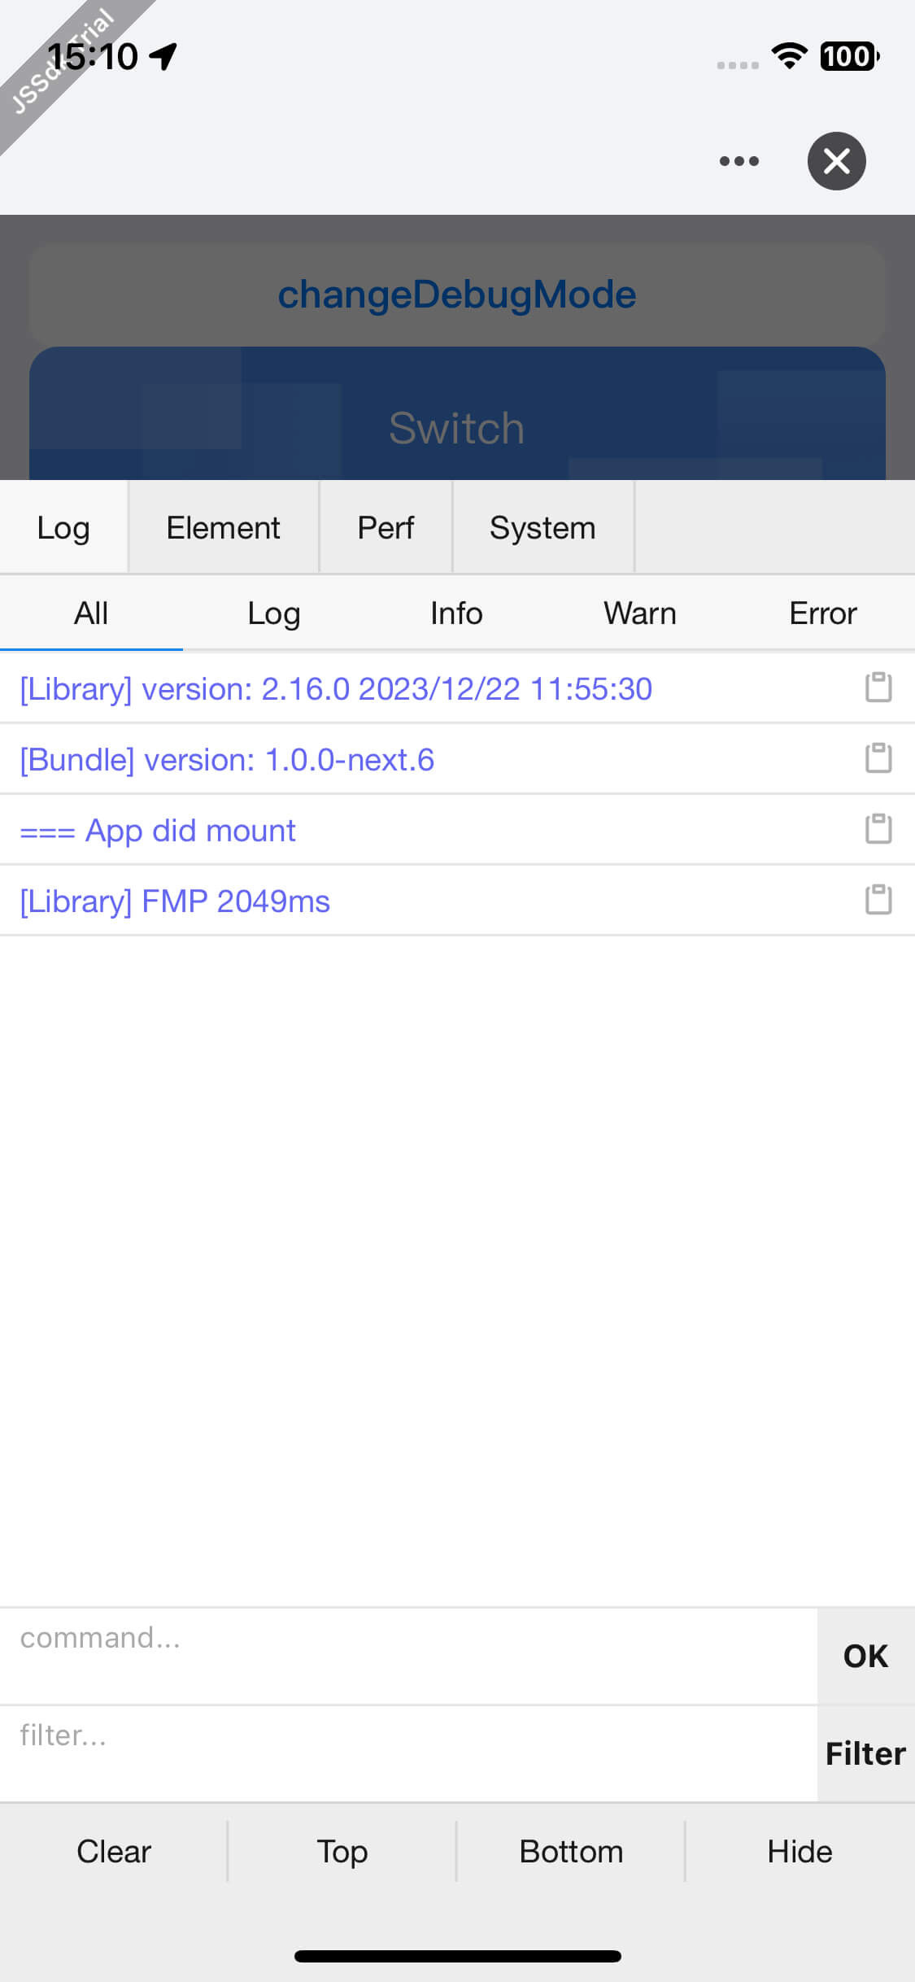The width and height of the screenshot is (915, 1982).
Task: Apply the Filter button
Action: click(x=866, y=1753)
